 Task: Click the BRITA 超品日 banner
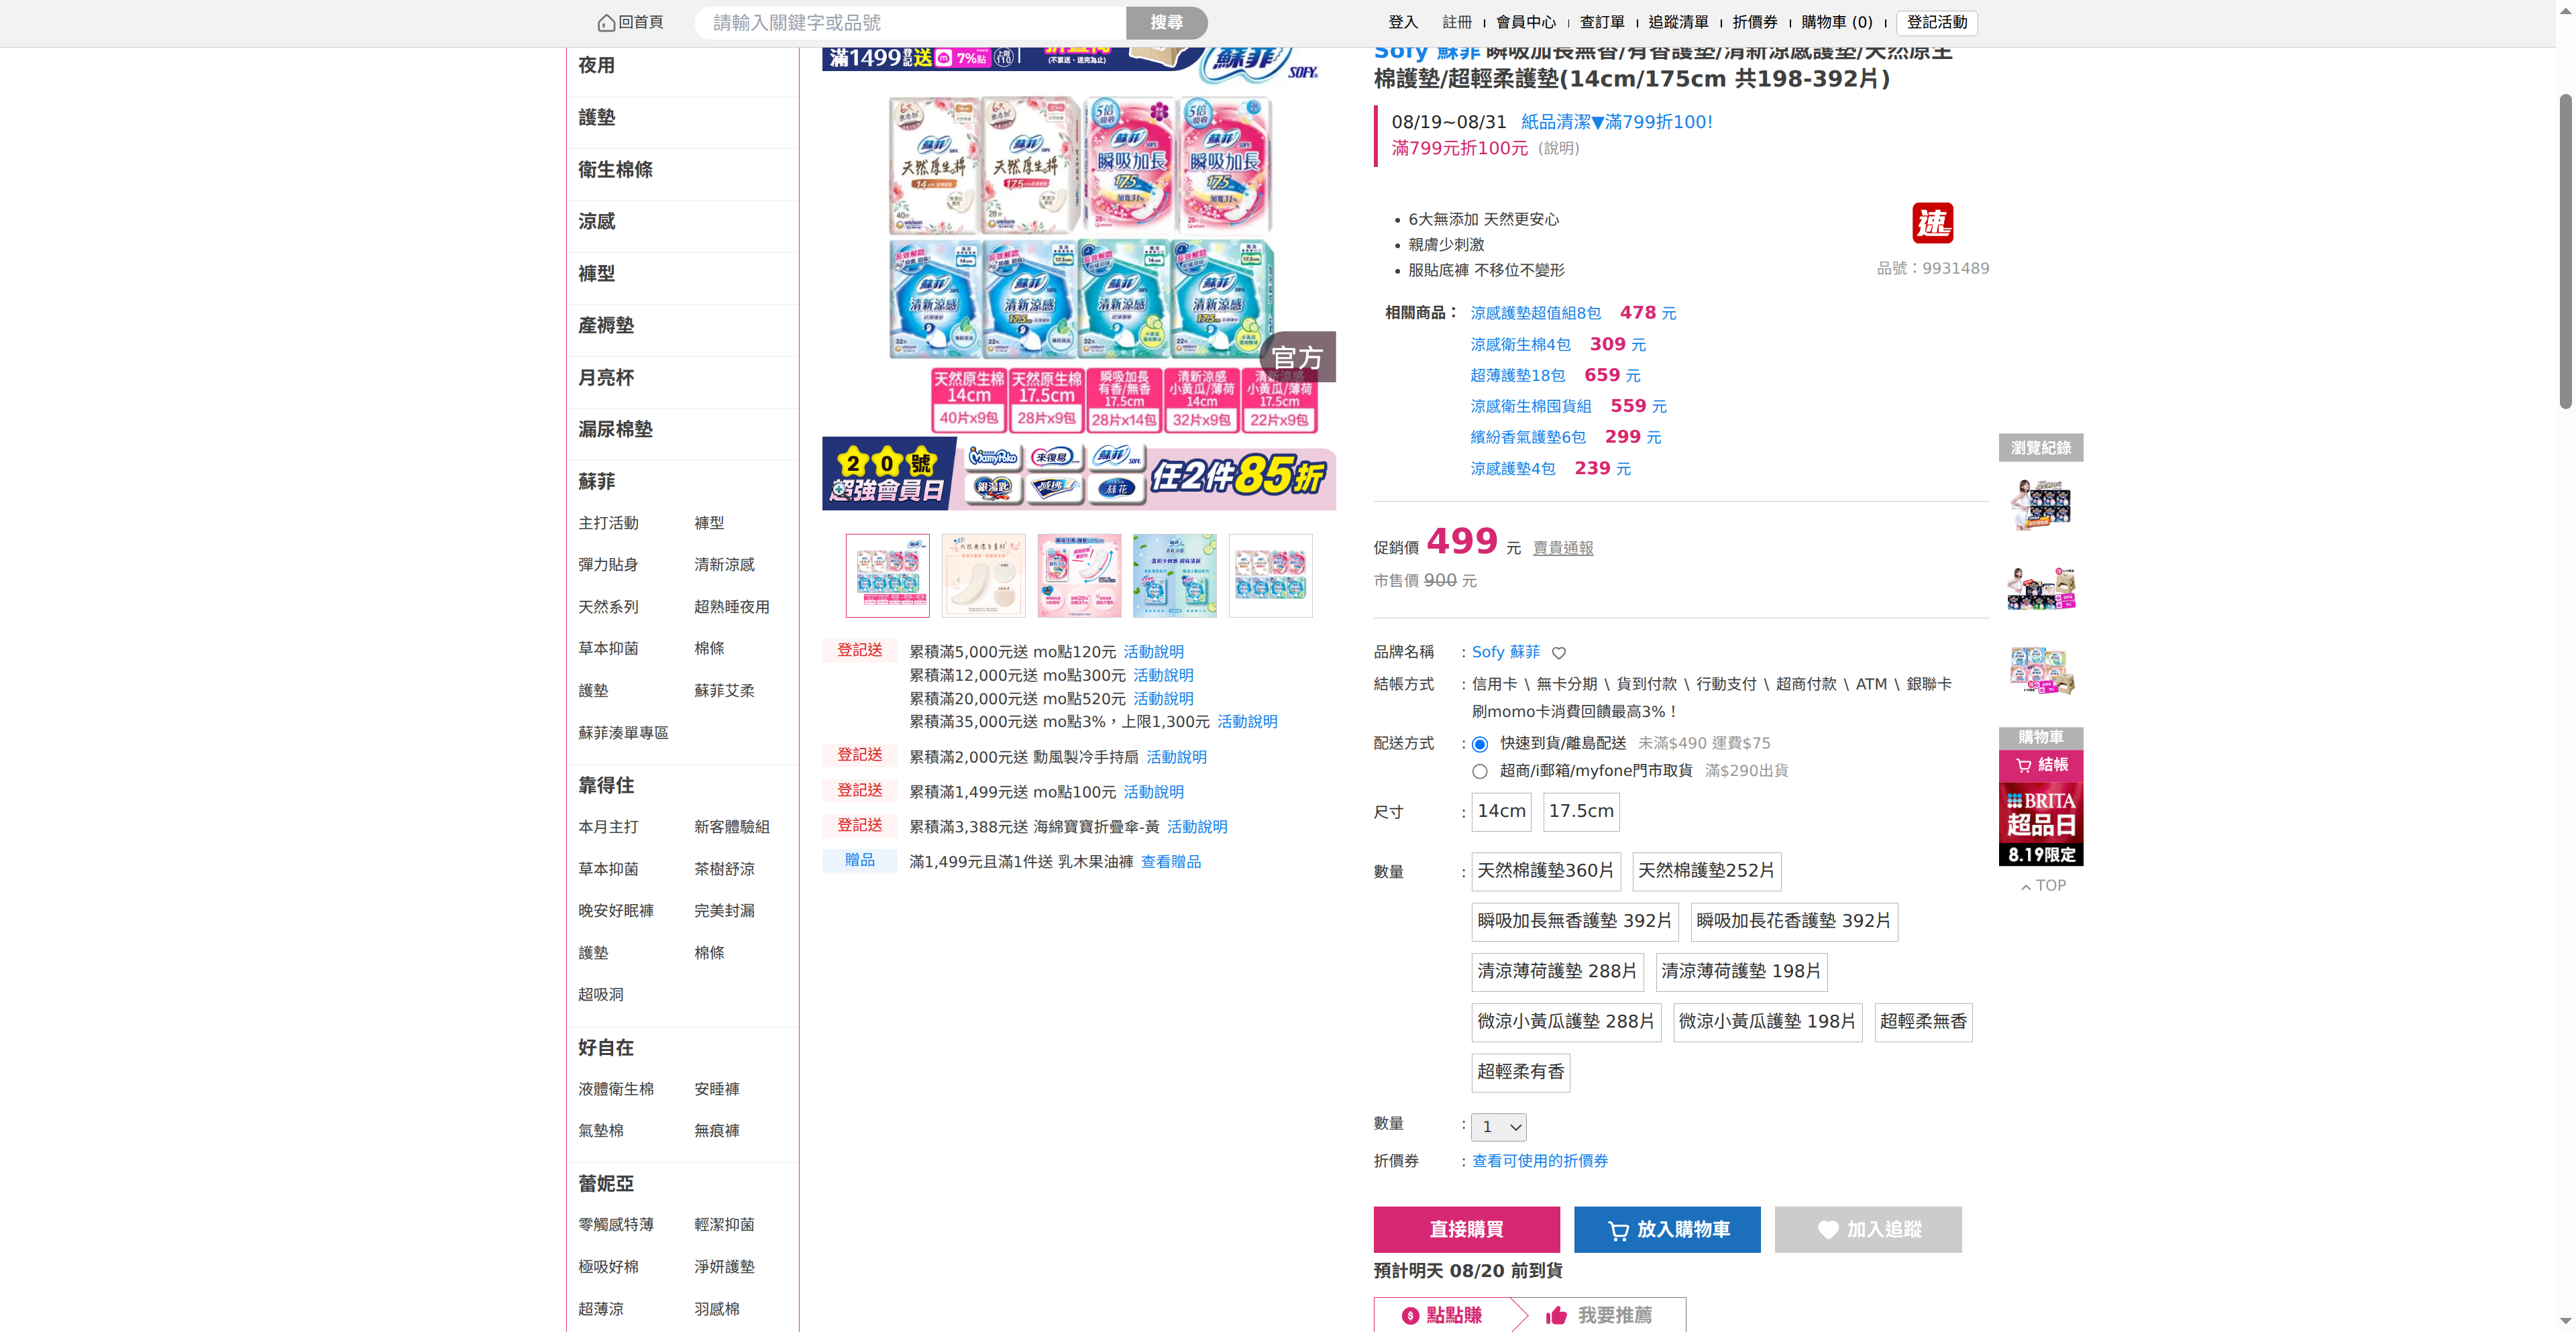click(x=2041, y=824)
